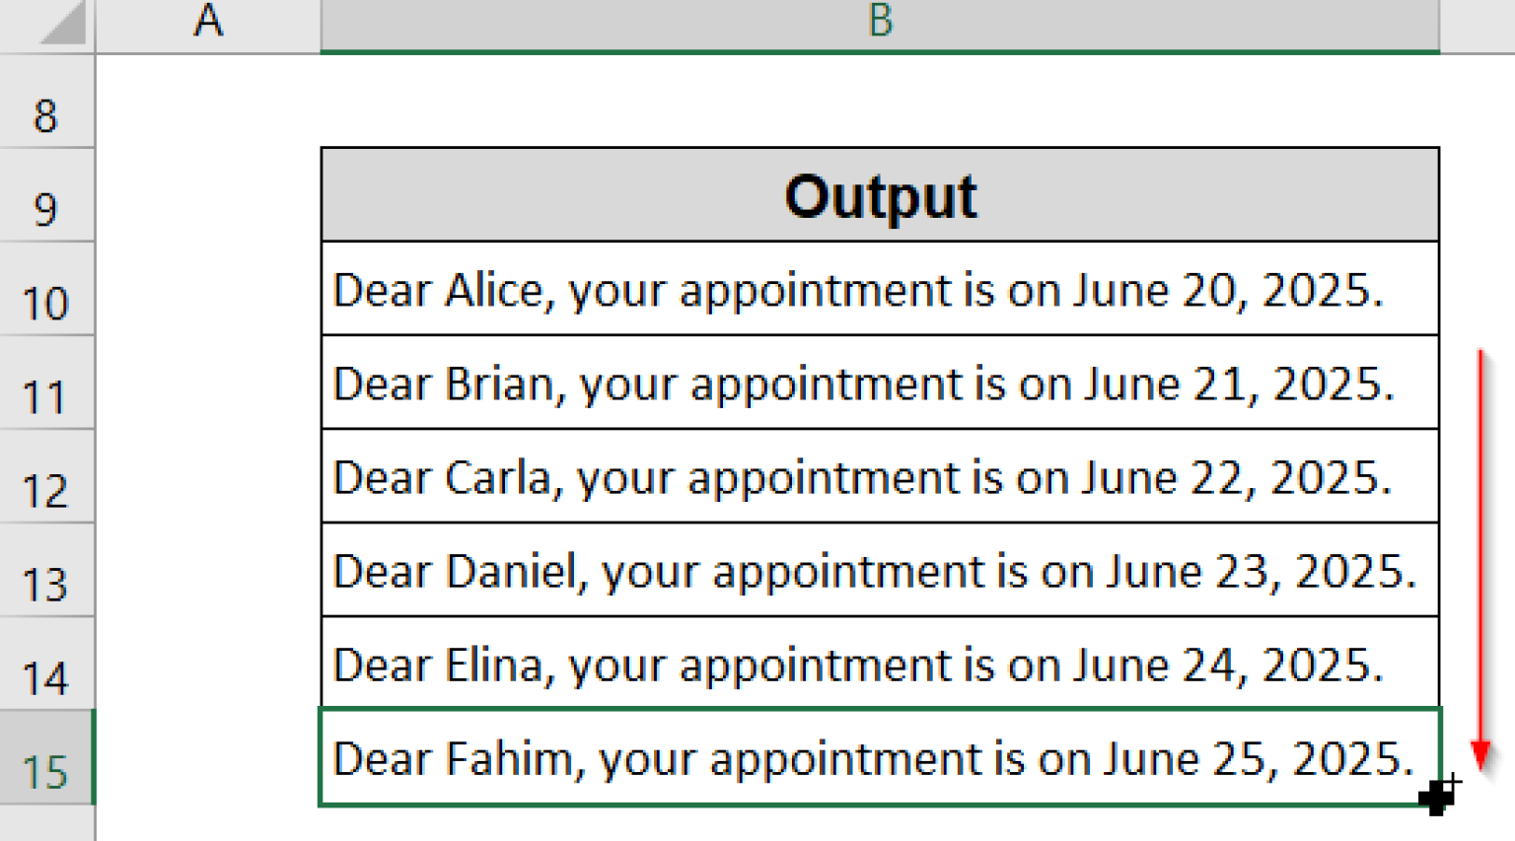Click empty cell B8 above Output
The width and height of the screenshot is (1515, 841).
[880, 103]
